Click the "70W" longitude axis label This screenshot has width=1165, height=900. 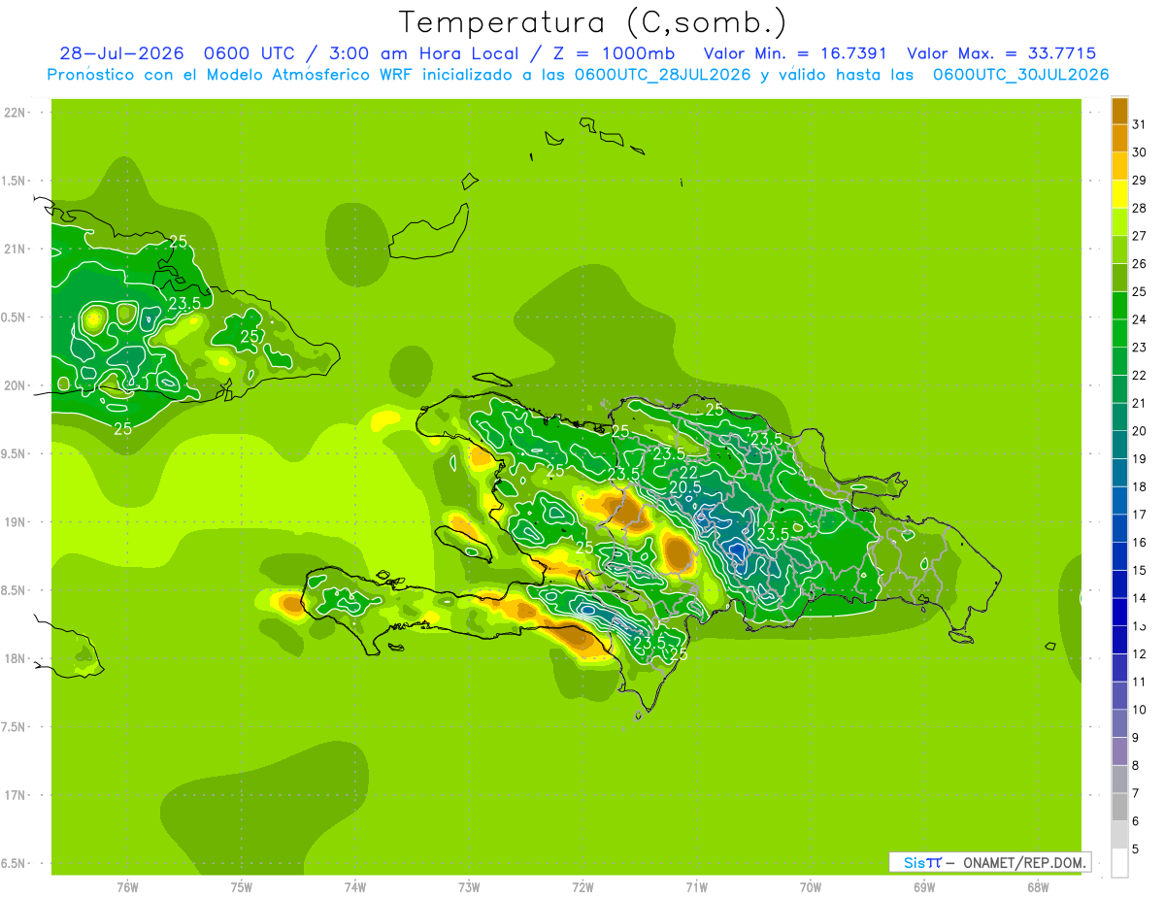click(x=811, y=886)
